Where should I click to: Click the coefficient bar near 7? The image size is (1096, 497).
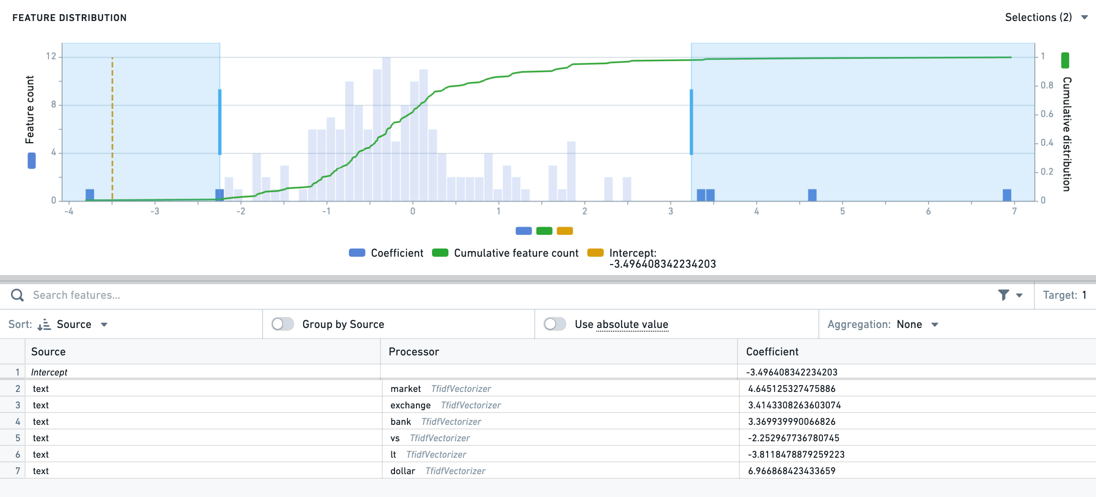(x=1007, y=195)
